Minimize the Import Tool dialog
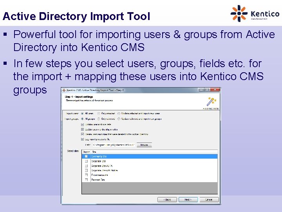The height and width of the screenshot is (212, 282). click(201, 90)
